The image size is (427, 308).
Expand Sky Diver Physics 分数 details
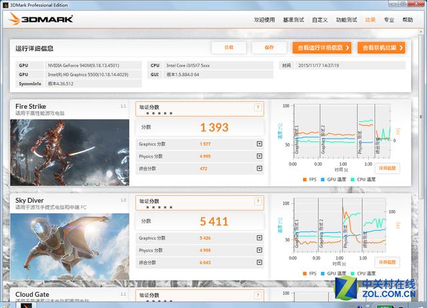pyautogui.click(x=260, y=250)
